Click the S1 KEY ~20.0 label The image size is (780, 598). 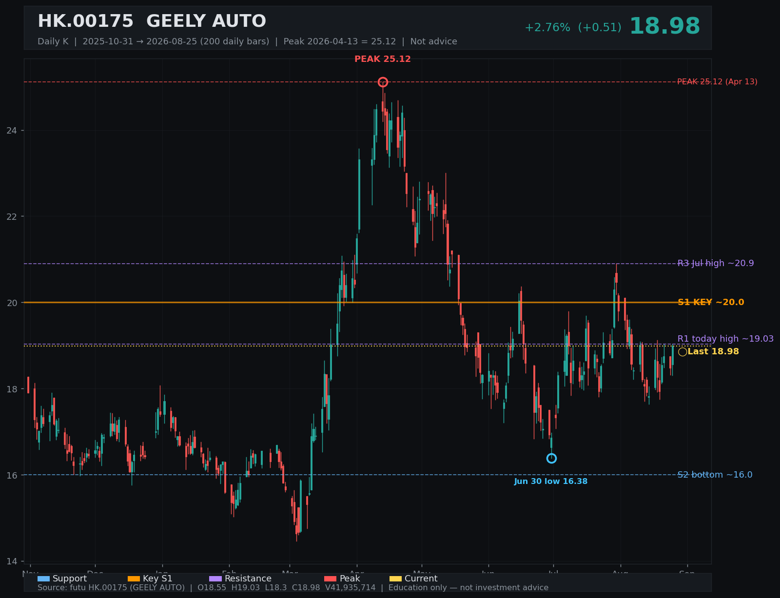(x=711, y=302)
